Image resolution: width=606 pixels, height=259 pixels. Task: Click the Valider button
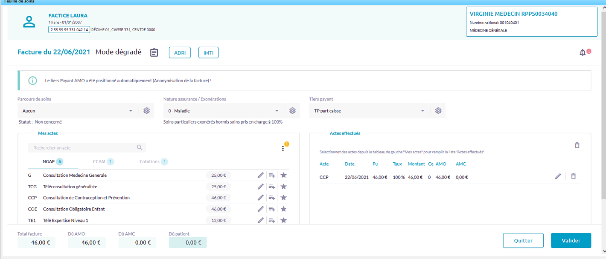571,241
